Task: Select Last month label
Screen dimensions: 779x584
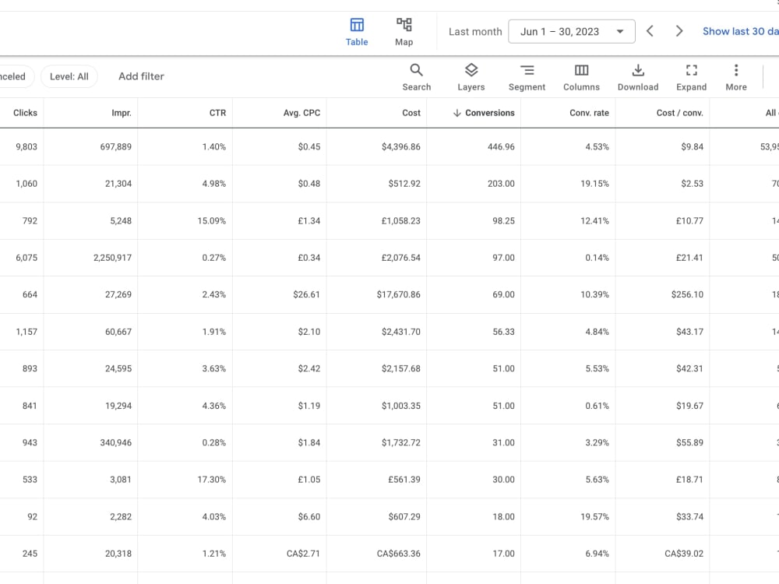Action: pyautogui.click(x=475, y=32)
